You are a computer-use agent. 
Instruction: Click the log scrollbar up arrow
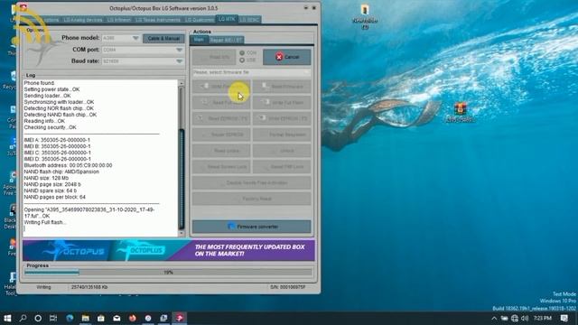point(181,83)
